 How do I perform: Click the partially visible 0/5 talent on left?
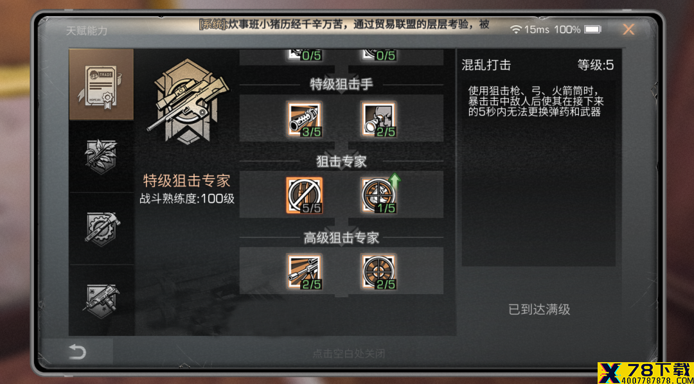pyautogui.click(x=304, y=55)
